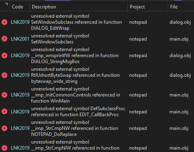Sort by the Description column header
This screenshot has width=194, height=152.
point(44,7)
